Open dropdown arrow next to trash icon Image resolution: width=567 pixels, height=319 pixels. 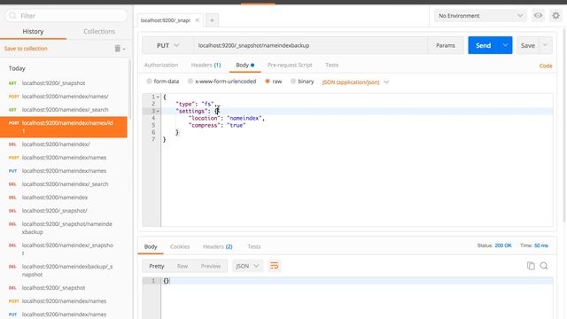[124, 49]
